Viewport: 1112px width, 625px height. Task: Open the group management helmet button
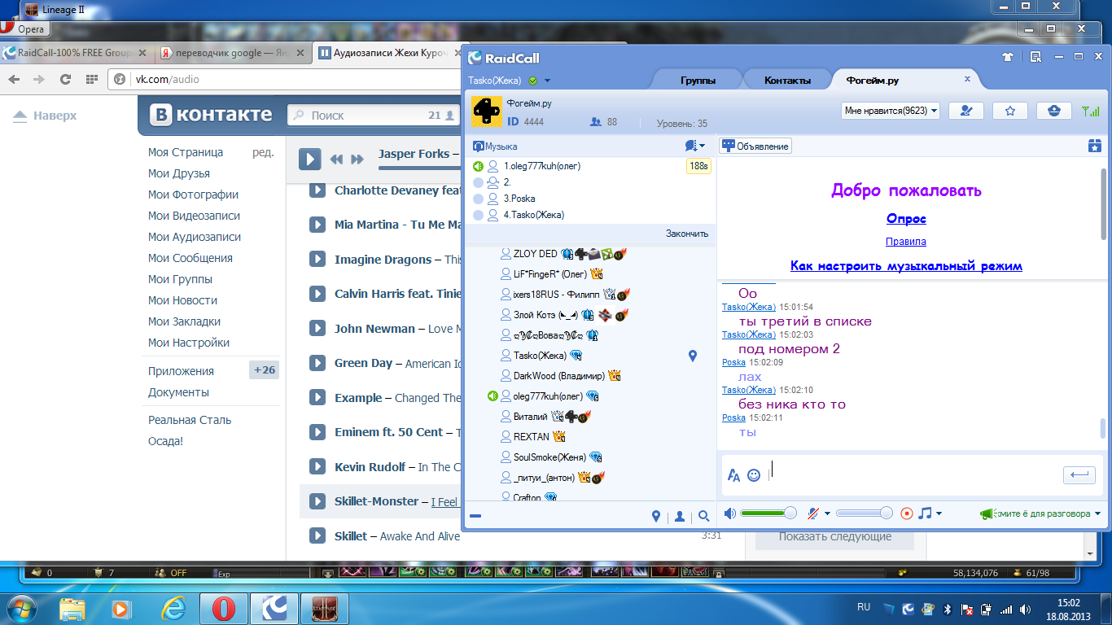[x=1054, y=111]
